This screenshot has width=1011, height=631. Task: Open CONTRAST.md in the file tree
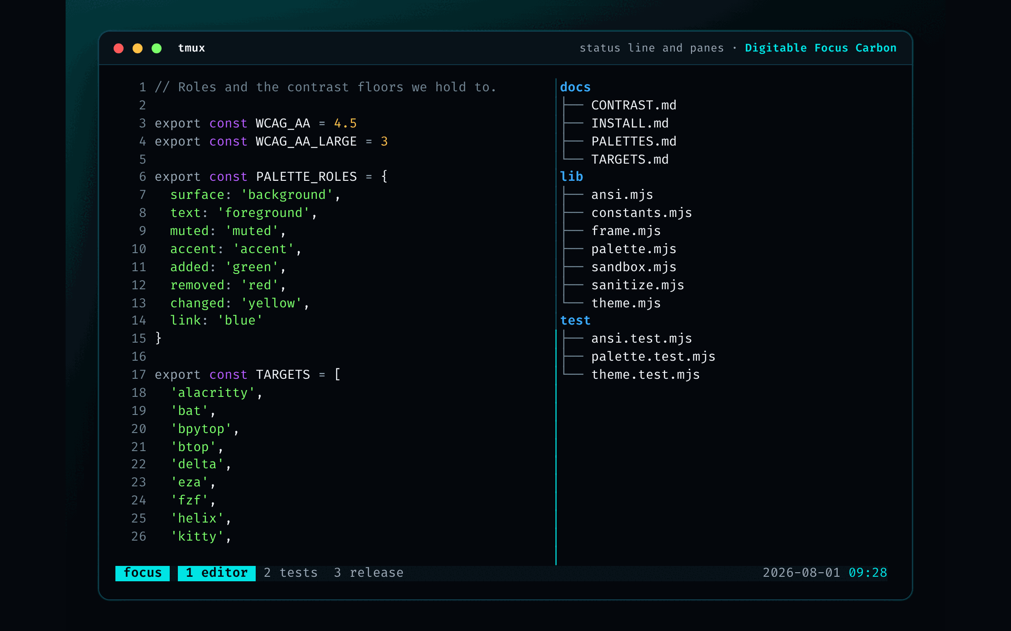coord(634,105)
